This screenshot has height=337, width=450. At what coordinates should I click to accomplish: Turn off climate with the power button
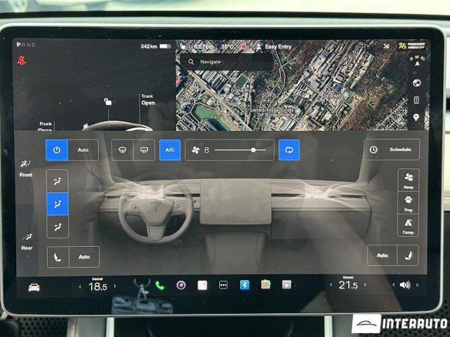(57, 150)
